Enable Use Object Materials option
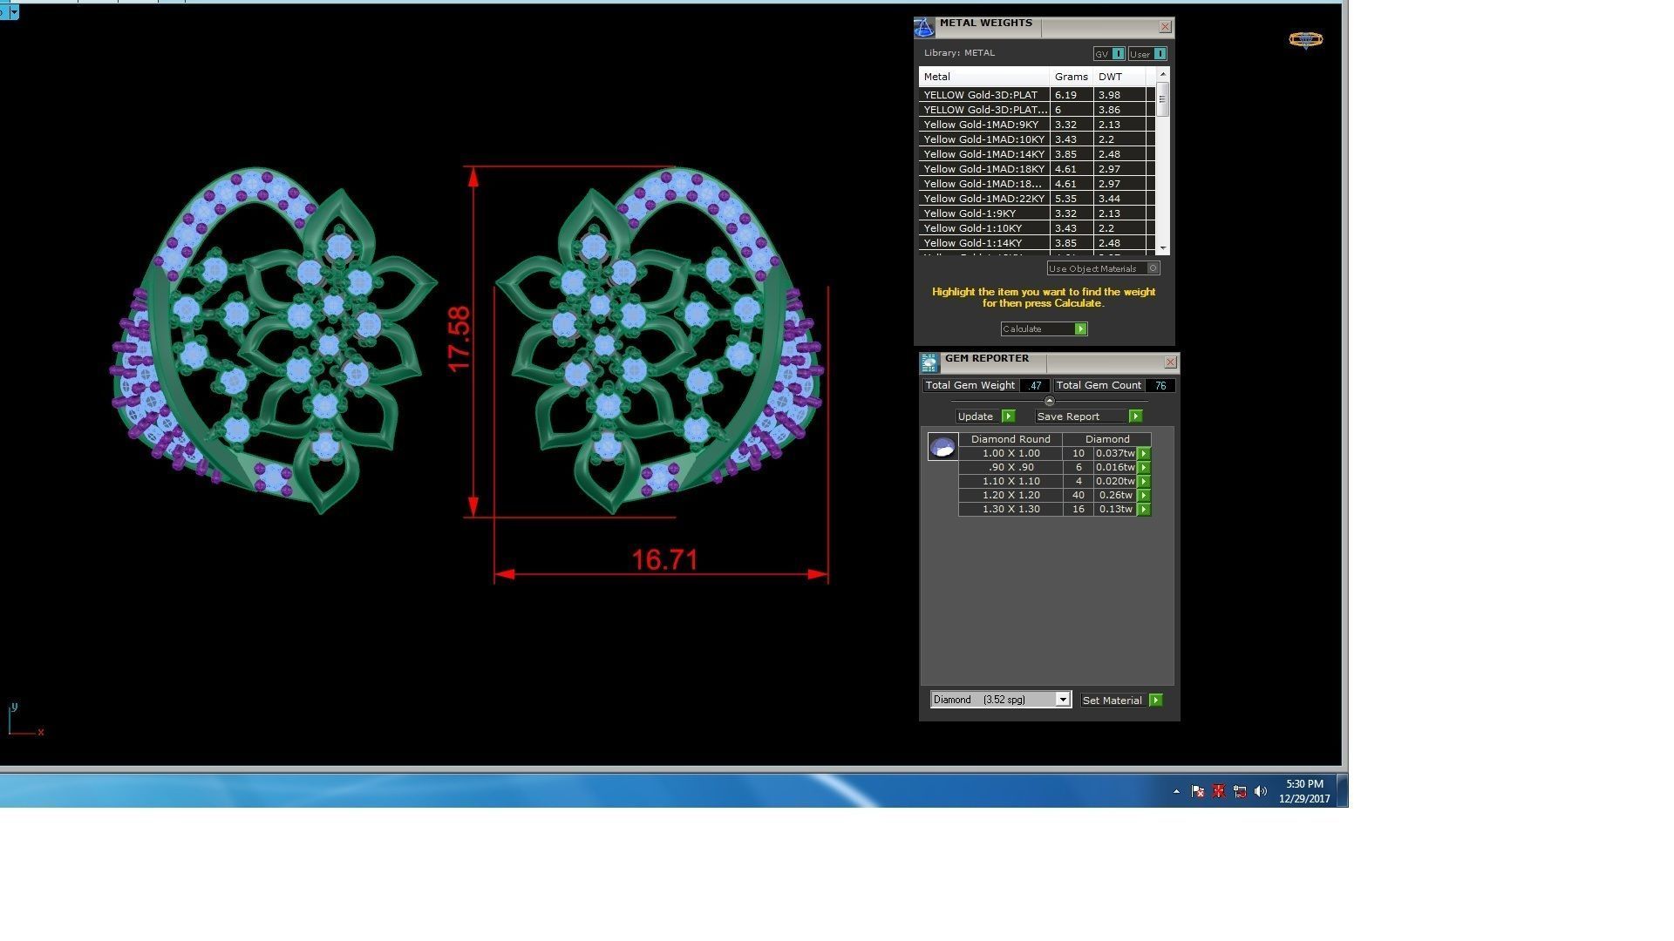The height and width of the screenshot is (941, 1674). (1153, 268)
